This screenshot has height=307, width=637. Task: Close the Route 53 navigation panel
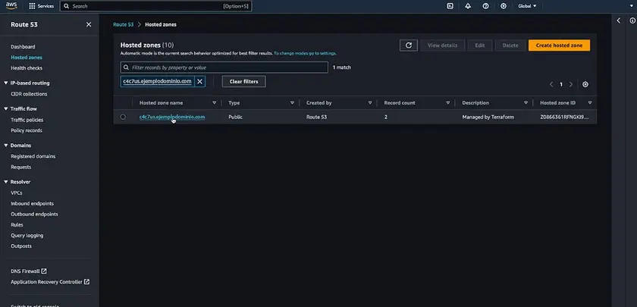[89, 24]
